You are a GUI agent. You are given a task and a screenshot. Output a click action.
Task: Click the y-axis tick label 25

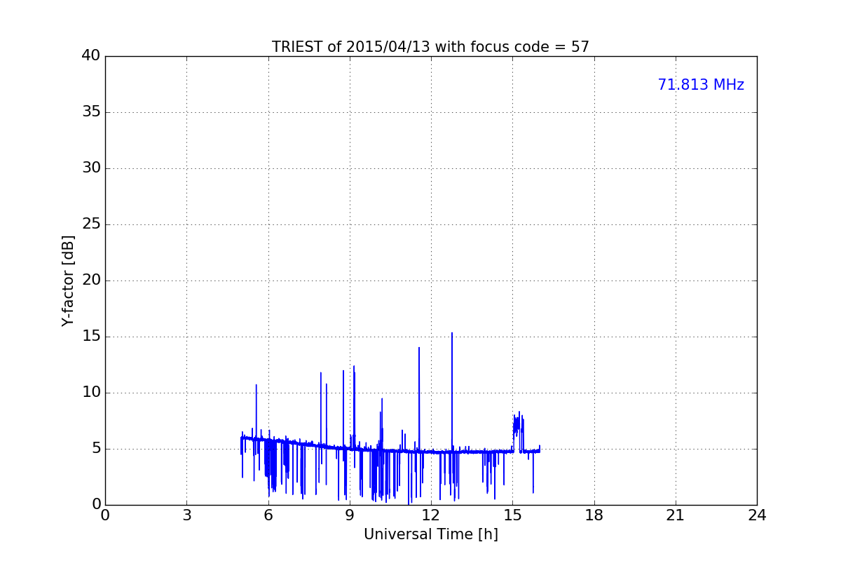point(91,224)
